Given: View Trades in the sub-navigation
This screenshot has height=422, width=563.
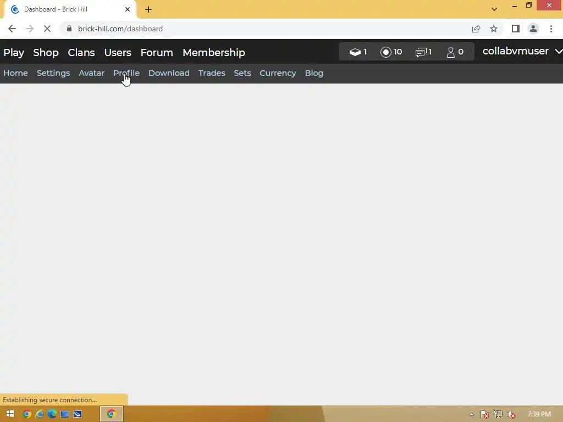Looking at the screenshot, I should click(x=212, y=73).
